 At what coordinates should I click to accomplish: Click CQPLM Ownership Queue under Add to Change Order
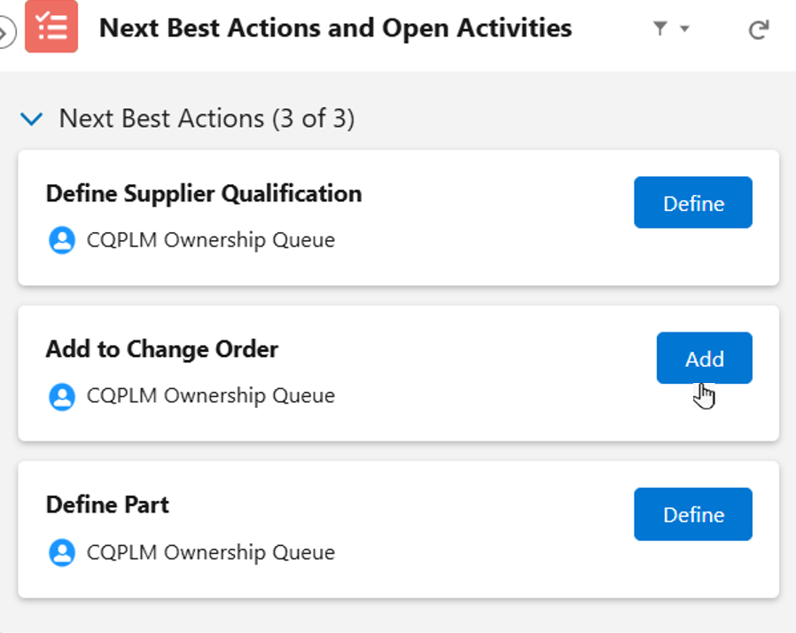pos(211,395)
